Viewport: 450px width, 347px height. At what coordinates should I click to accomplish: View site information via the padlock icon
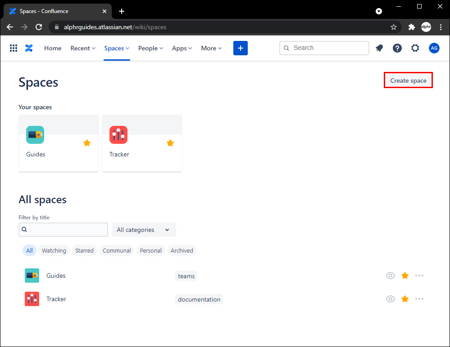click(x=57, y=27)
